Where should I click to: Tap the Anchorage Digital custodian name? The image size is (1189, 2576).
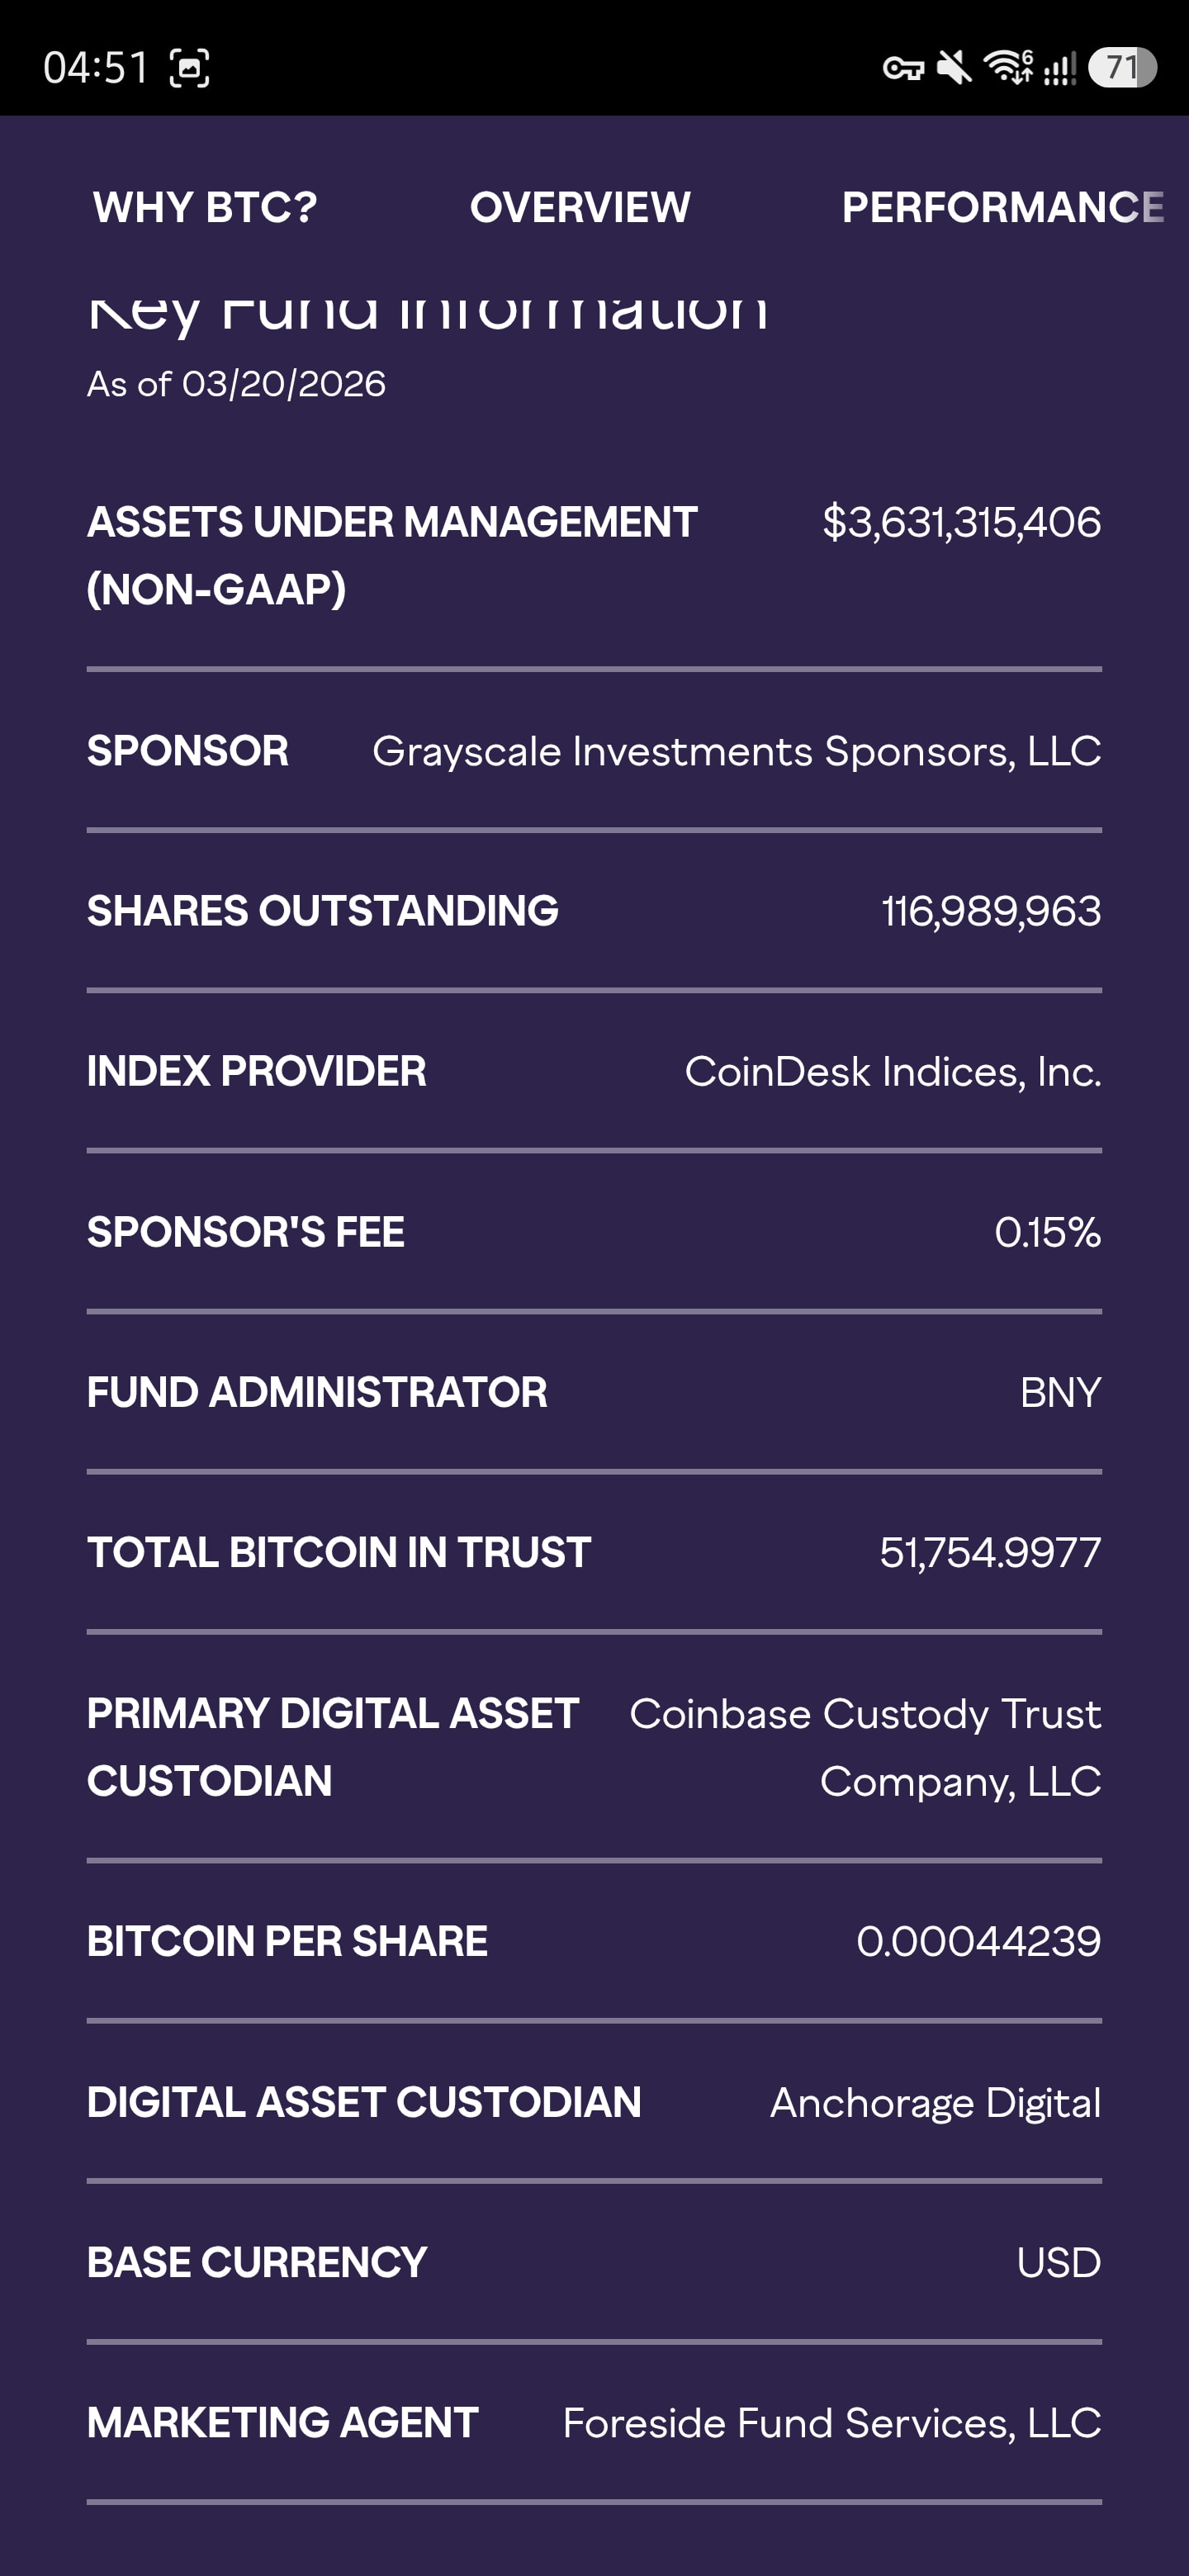pyautogui.click(x=935, y=2103)
